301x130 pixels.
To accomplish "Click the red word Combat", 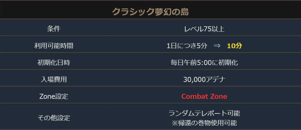I will pos(194,96).
